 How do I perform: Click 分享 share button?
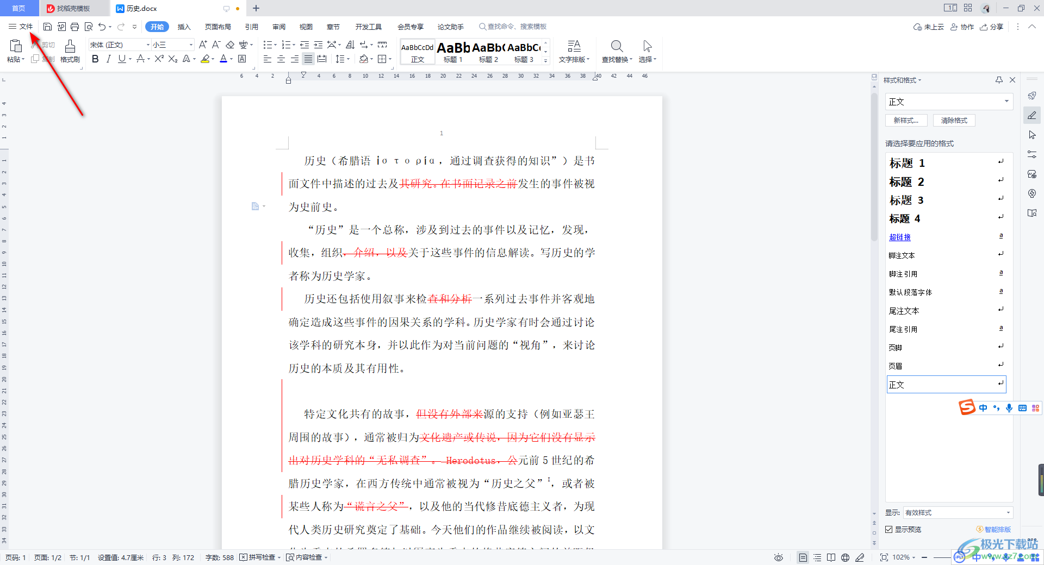point(992,27)
